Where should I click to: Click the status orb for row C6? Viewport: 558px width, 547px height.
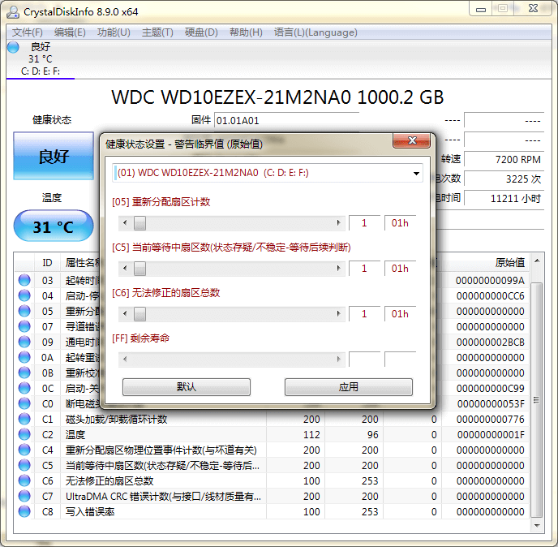point(24,480)
